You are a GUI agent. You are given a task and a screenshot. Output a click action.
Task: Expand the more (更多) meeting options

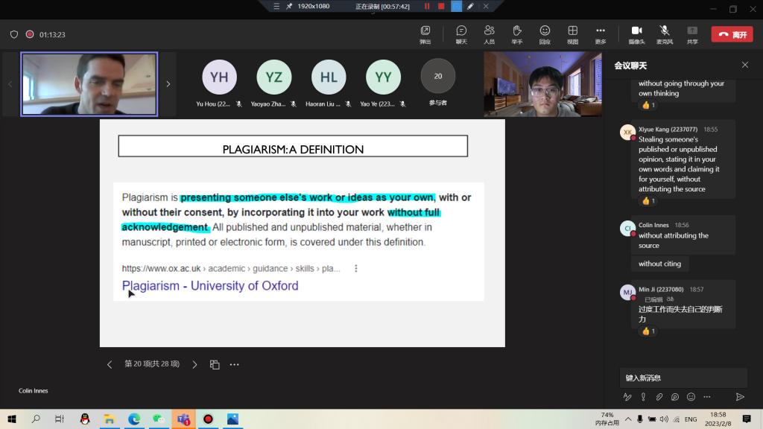pyautogui.click(x=601, y=34)
